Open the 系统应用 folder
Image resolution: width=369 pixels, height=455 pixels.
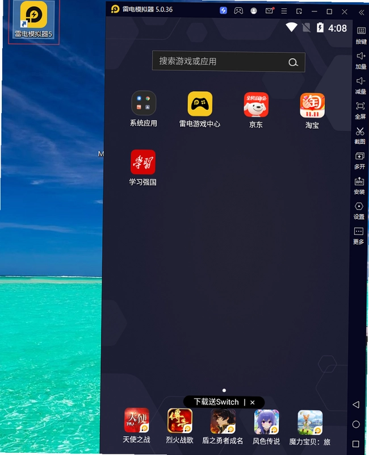(x=144, y=104)
